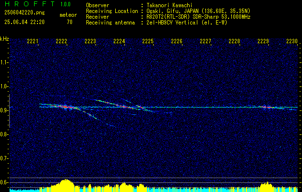
Task: Click the 0.9 kHz frequency label
Action: (4, 110)
